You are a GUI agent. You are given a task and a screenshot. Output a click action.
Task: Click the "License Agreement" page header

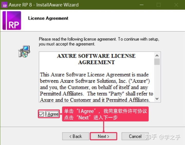[x=48, y=18]
